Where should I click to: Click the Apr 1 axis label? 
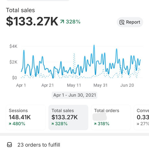click(21, 85)
